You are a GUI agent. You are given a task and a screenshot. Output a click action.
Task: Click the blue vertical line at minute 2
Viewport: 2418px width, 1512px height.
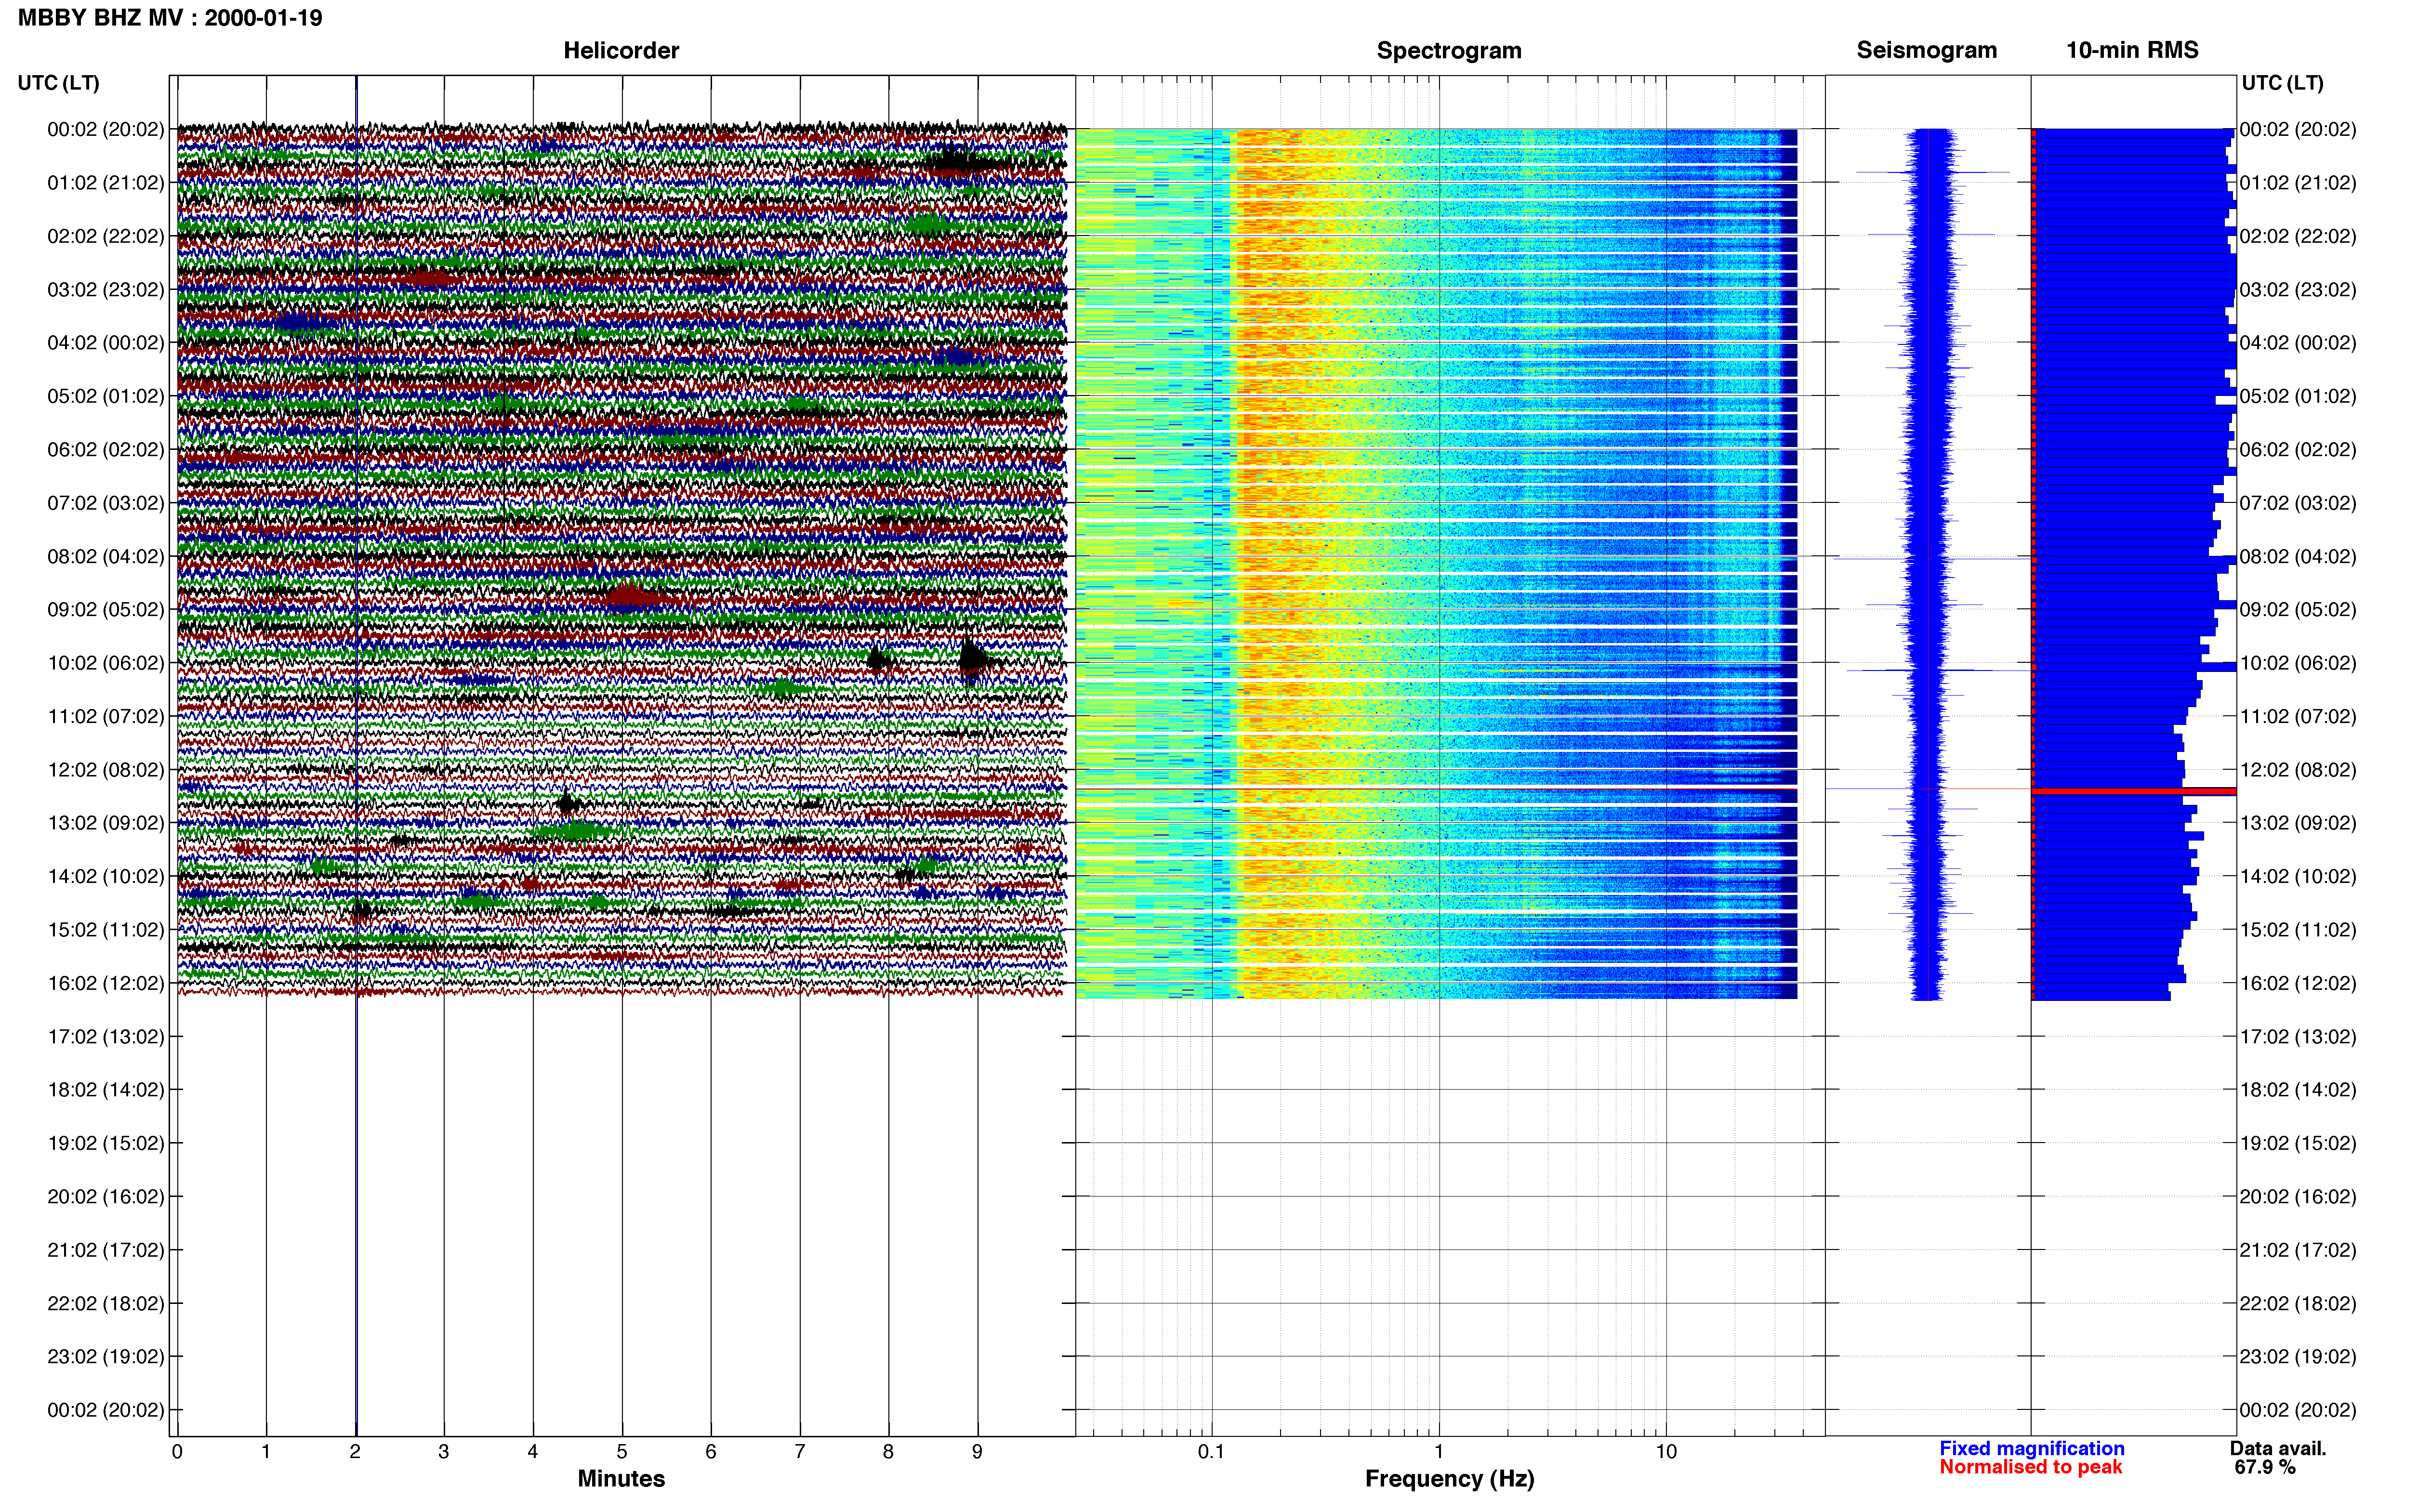click(356, 756)
